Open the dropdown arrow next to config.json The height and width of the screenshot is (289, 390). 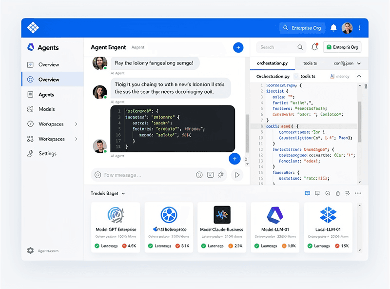click(359, 63)
